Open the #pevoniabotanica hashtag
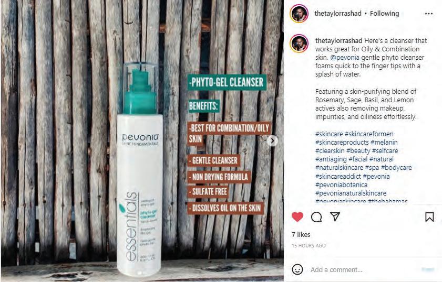This screenshot has width=442, height=282. [341, 185]
